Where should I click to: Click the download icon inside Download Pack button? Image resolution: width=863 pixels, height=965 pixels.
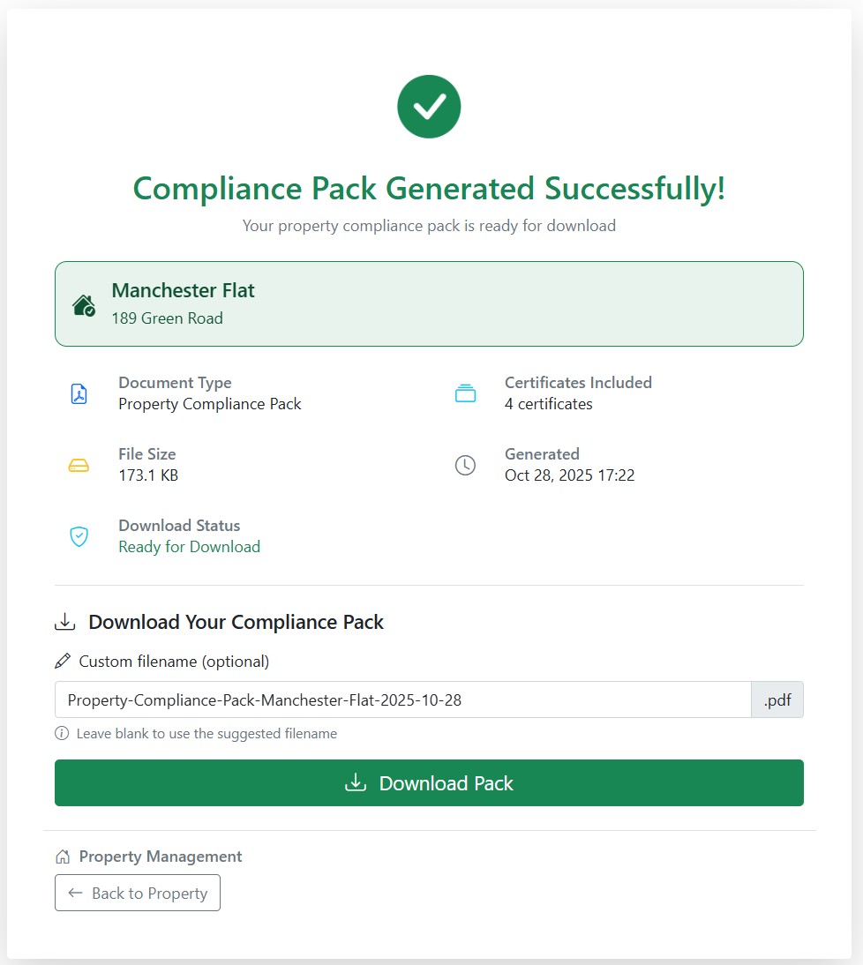[356, 782]
